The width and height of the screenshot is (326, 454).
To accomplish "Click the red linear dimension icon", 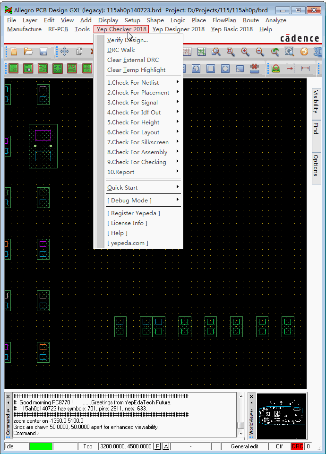I will (305, 69).
